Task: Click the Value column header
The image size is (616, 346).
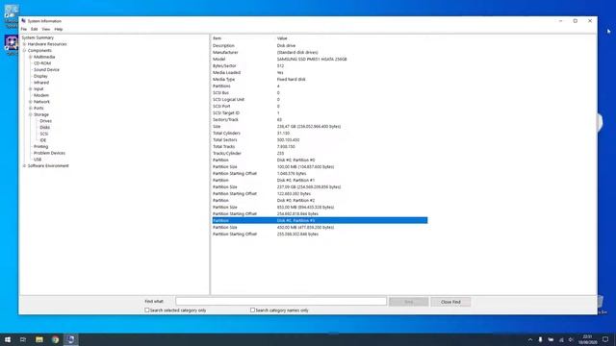Action: click(x=282, y=38)
